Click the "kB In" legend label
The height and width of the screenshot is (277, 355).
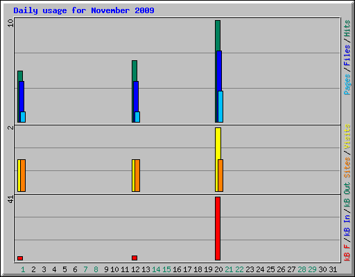tap(347, 226)
